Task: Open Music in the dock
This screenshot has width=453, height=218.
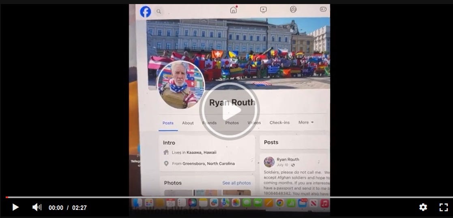Action: tap(324, 203)
